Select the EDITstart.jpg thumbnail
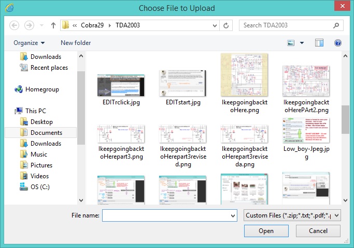The image size is (354, 248). click(x=183, y=87)
